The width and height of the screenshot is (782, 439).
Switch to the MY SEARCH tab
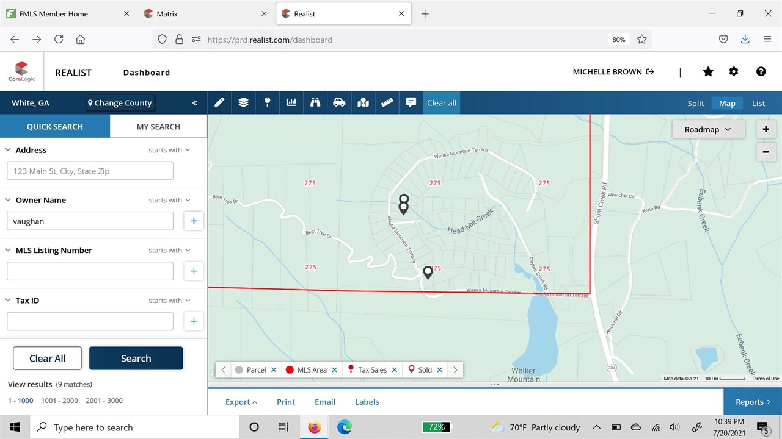coord(158,127)
